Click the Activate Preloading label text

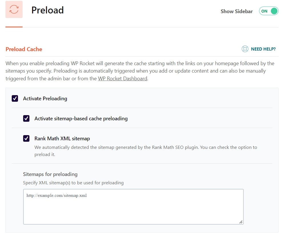tap(45, 99)
